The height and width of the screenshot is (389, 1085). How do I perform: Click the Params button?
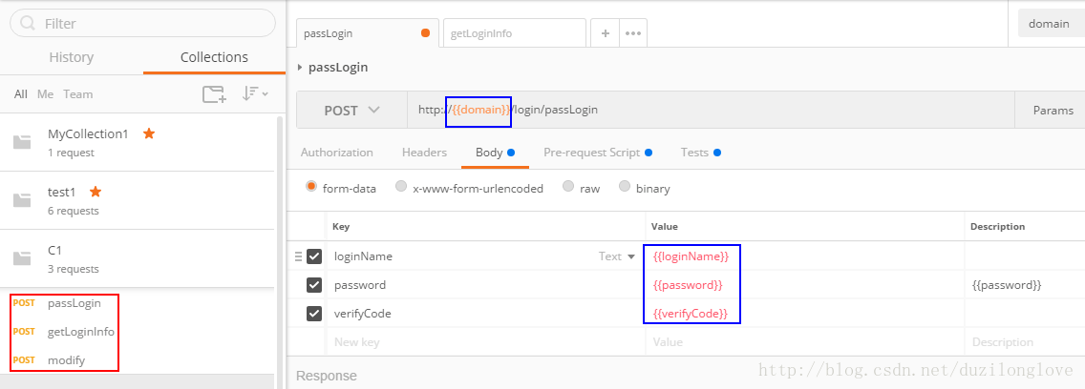point(1053,110)
